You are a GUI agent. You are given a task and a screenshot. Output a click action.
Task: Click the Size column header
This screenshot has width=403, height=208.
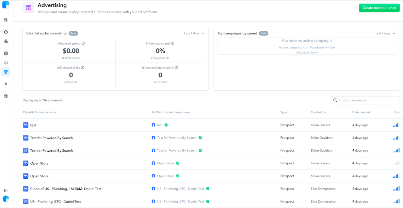(397, 112)
